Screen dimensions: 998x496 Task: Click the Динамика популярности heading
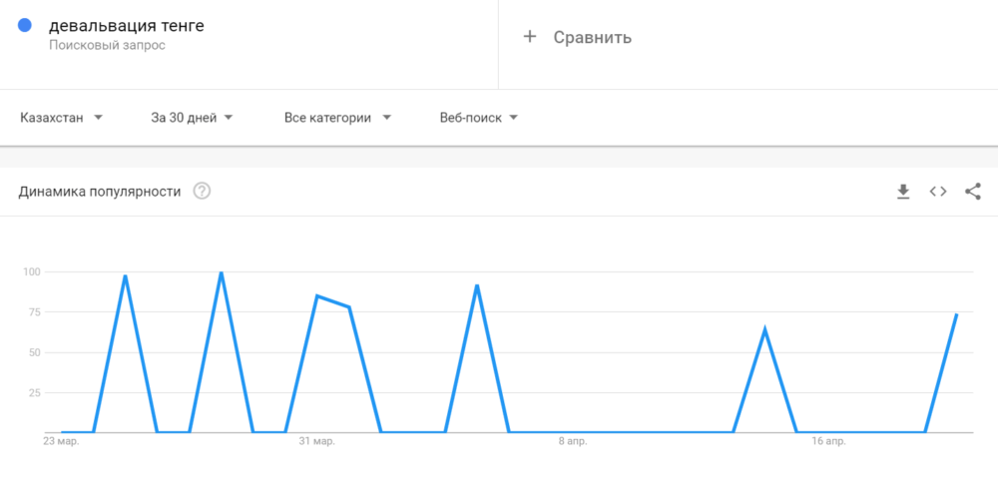(x=100, y=192)
